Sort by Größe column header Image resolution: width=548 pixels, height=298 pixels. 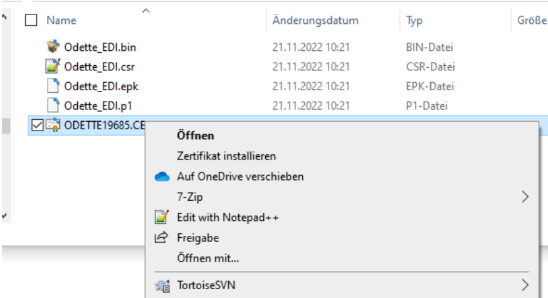click(532, 20)
